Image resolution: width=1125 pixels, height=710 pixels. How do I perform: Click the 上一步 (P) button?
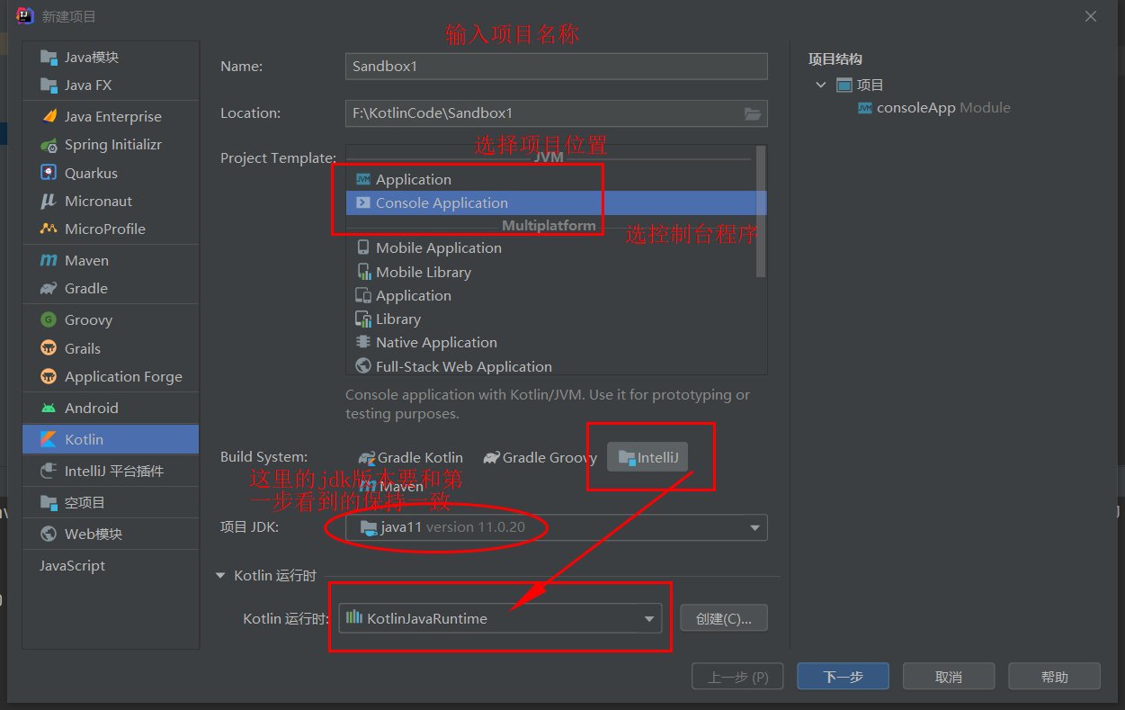point(737,677)
